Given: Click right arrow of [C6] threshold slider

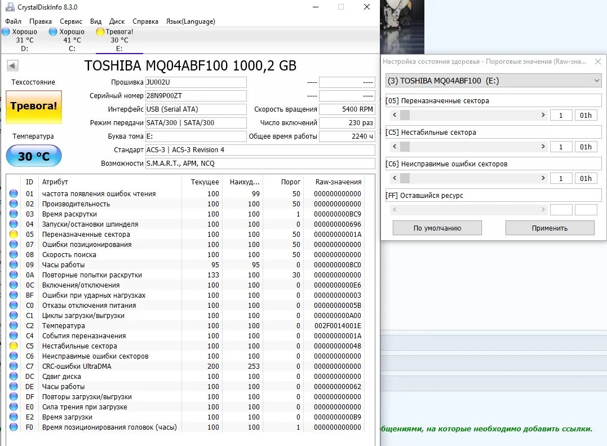Looking at the screenshot, I should coord(543,178).
